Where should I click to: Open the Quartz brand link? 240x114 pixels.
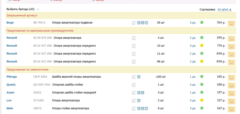(11, 85)
